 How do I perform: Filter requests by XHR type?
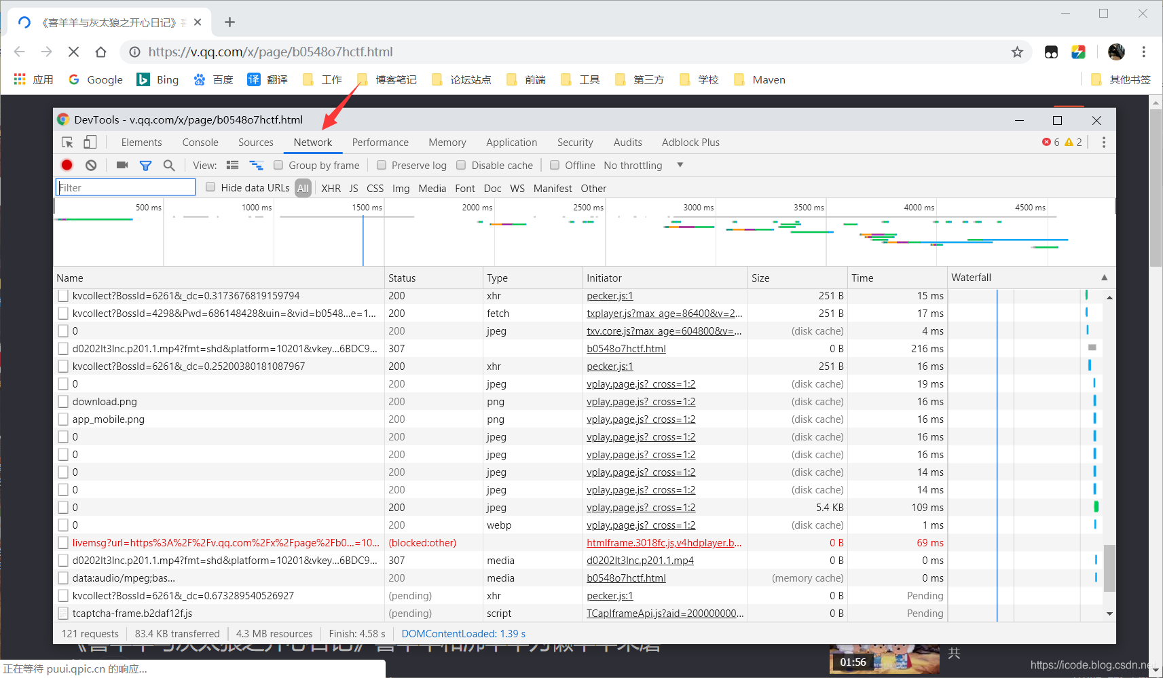(x=331, y=188)
